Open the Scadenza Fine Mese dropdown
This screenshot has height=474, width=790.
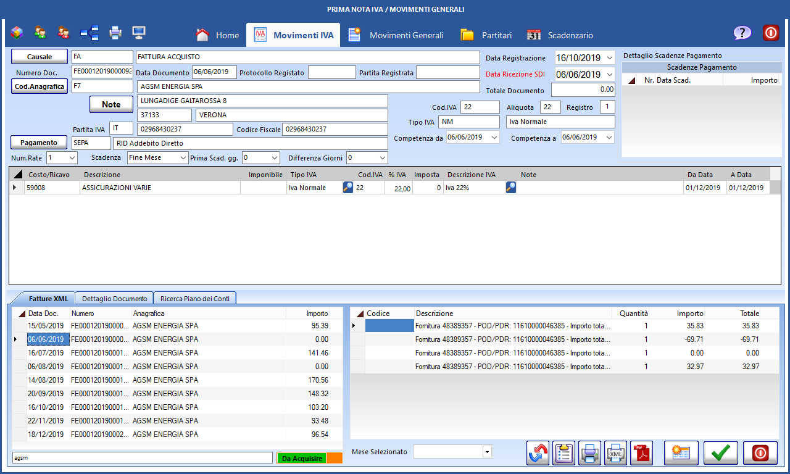[182, 158]
